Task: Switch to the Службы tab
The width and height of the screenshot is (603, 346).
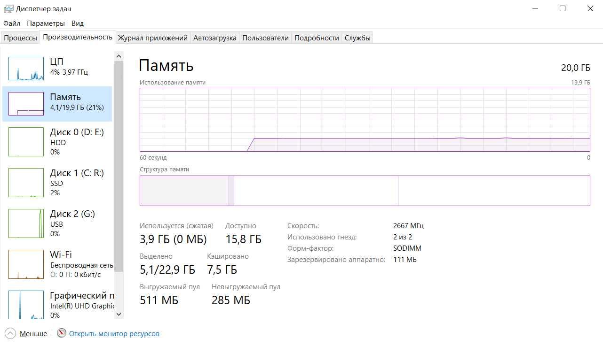Action: tap(357, 38)
